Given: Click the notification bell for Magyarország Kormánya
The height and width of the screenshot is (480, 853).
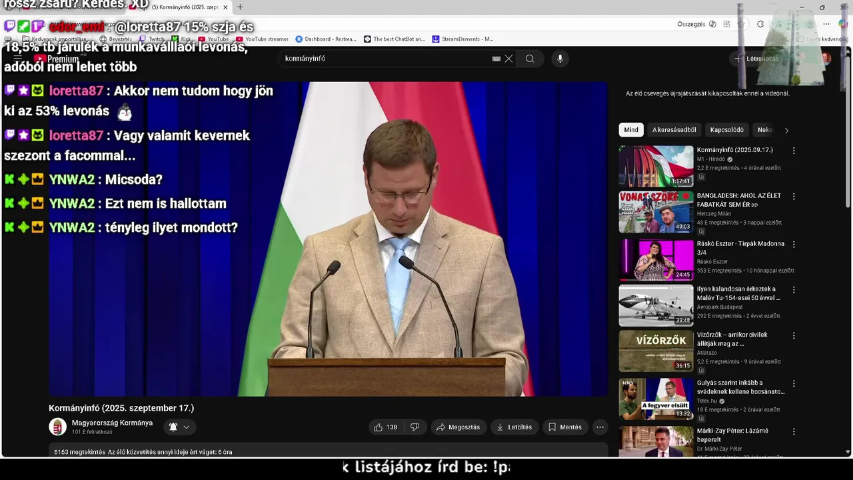Looking at the screenshot, I should [173, 427].
